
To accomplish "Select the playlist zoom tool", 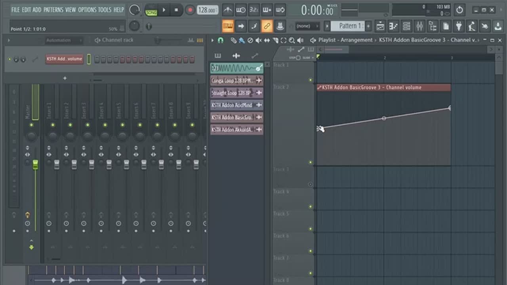I will coord(292,40).
